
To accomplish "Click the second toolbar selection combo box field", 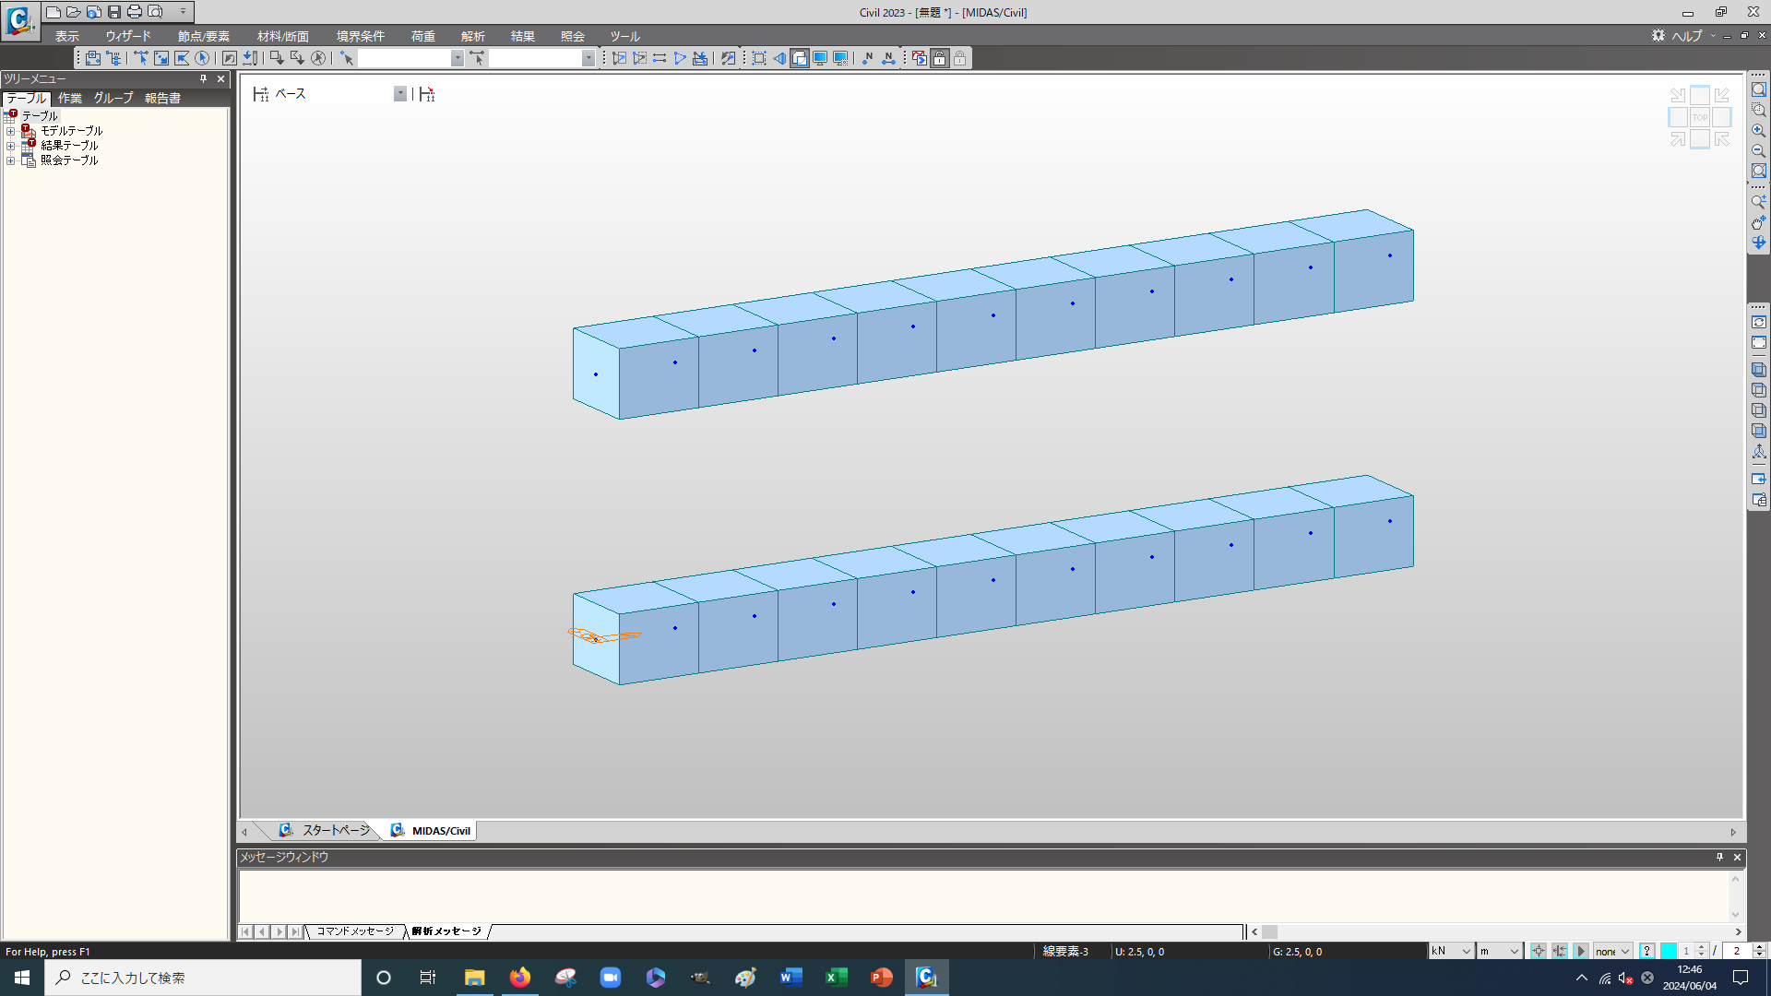I will pyautogui.click(x=535, y=58).
